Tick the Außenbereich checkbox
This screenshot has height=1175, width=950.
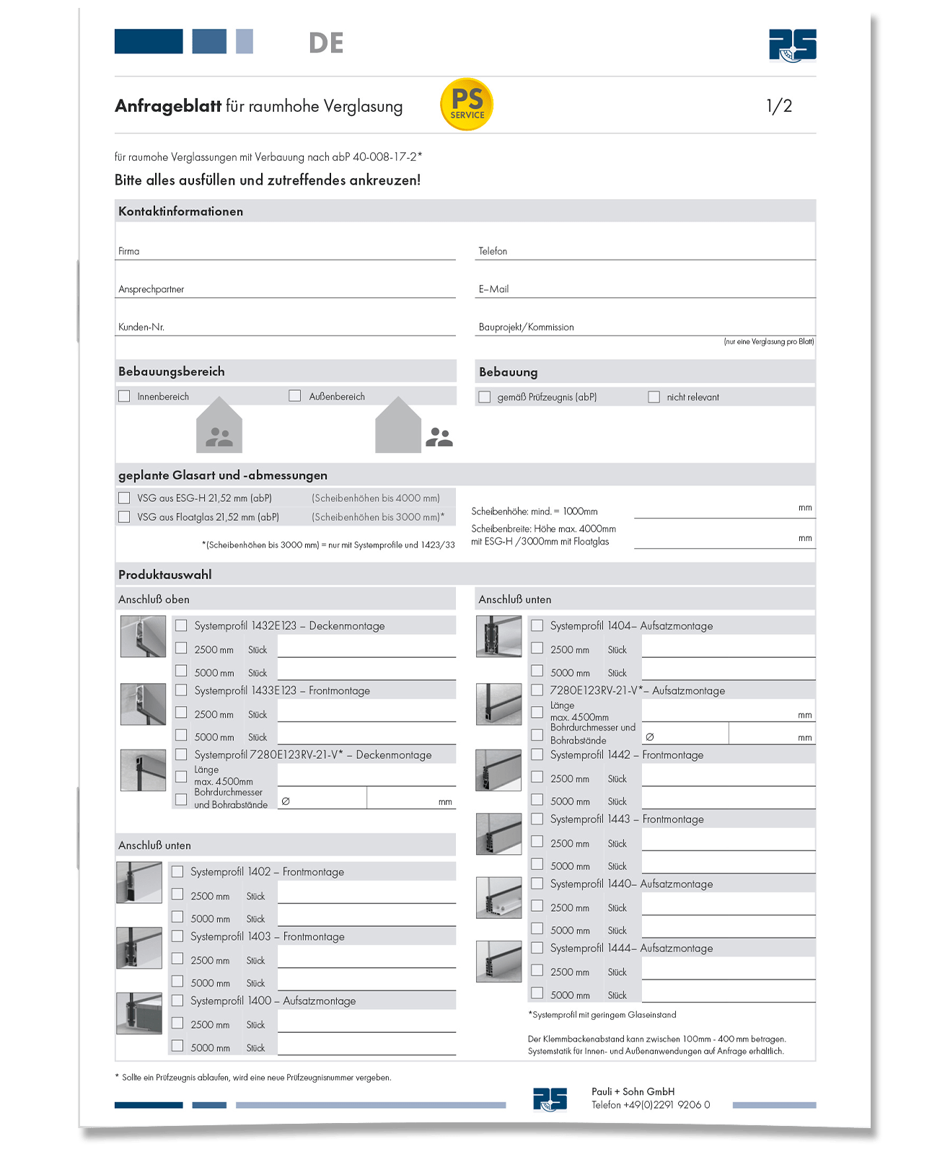click(x=295, y=396)
